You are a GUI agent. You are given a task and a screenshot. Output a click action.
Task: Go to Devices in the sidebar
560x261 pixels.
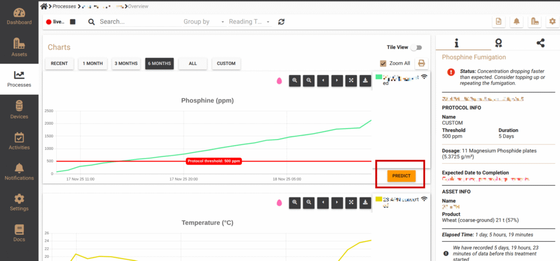click(19, 109)
